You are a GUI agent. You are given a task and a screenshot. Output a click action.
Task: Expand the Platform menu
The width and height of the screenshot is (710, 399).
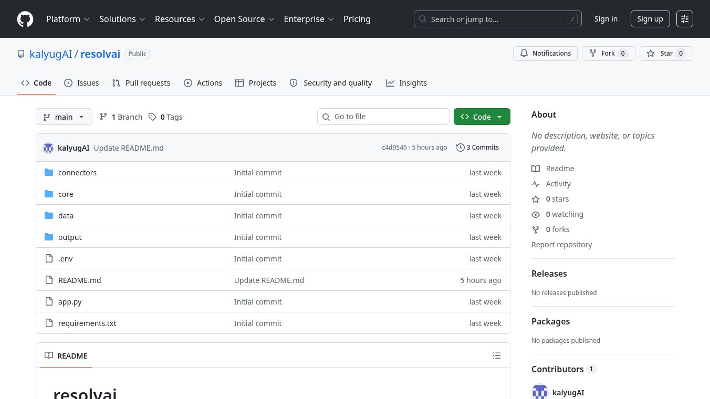68,19
